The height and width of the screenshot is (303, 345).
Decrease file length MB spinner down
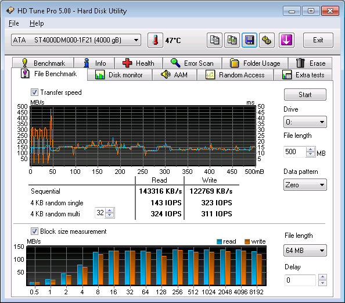coord(311,154)
